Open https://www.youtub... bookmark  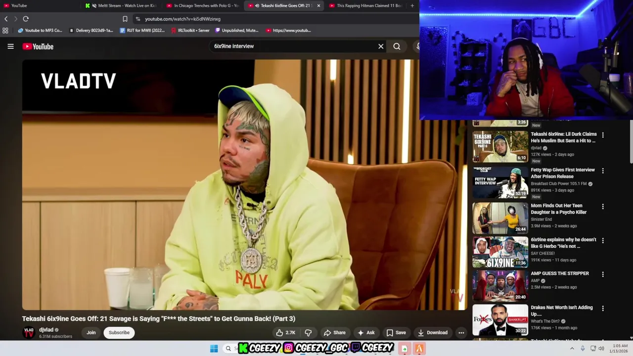tap(288, 30)
